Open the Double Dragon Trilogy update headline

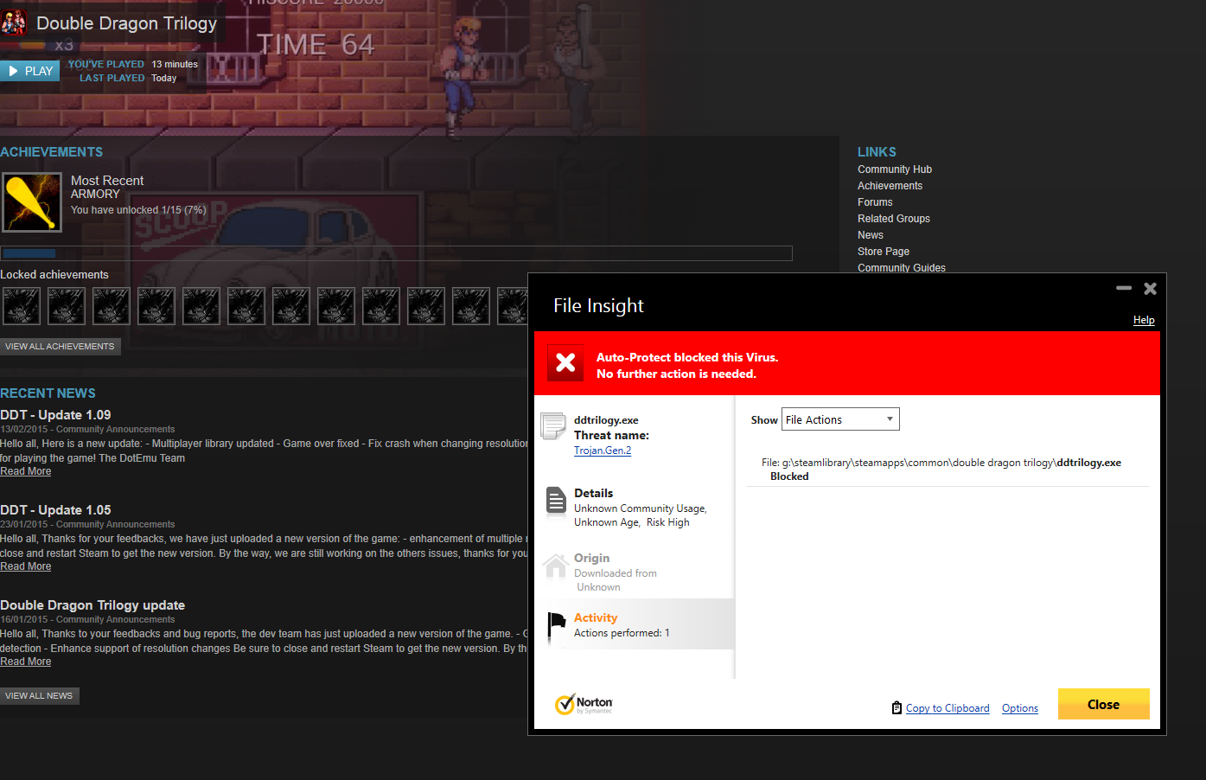[93, 605]
